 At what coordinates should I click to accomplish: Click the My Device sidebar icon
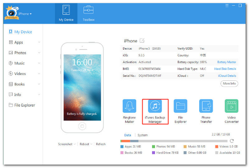11,32
